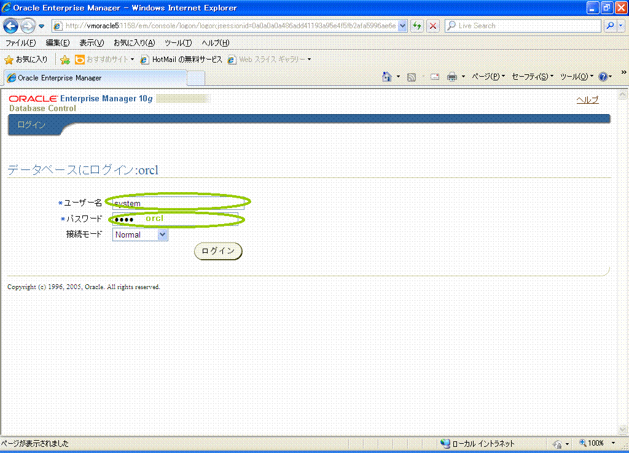This screenshot has width=629, height=453.
Task: Click the ログイン button
Action: [x=218, y=251]
